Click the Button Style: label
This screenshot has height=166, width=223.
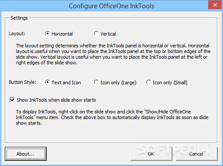coord(23,82)
